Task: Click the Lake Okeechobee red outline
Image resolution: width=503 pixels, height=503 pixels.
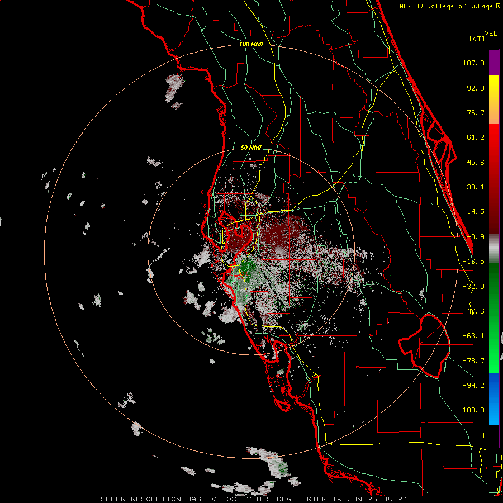Action: coord(424,345)
